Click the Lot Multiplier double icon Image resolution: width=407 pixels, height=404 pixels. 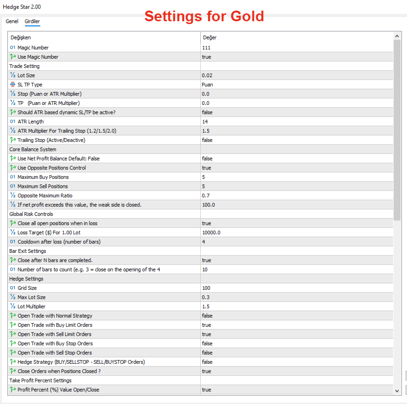point(12,306)
